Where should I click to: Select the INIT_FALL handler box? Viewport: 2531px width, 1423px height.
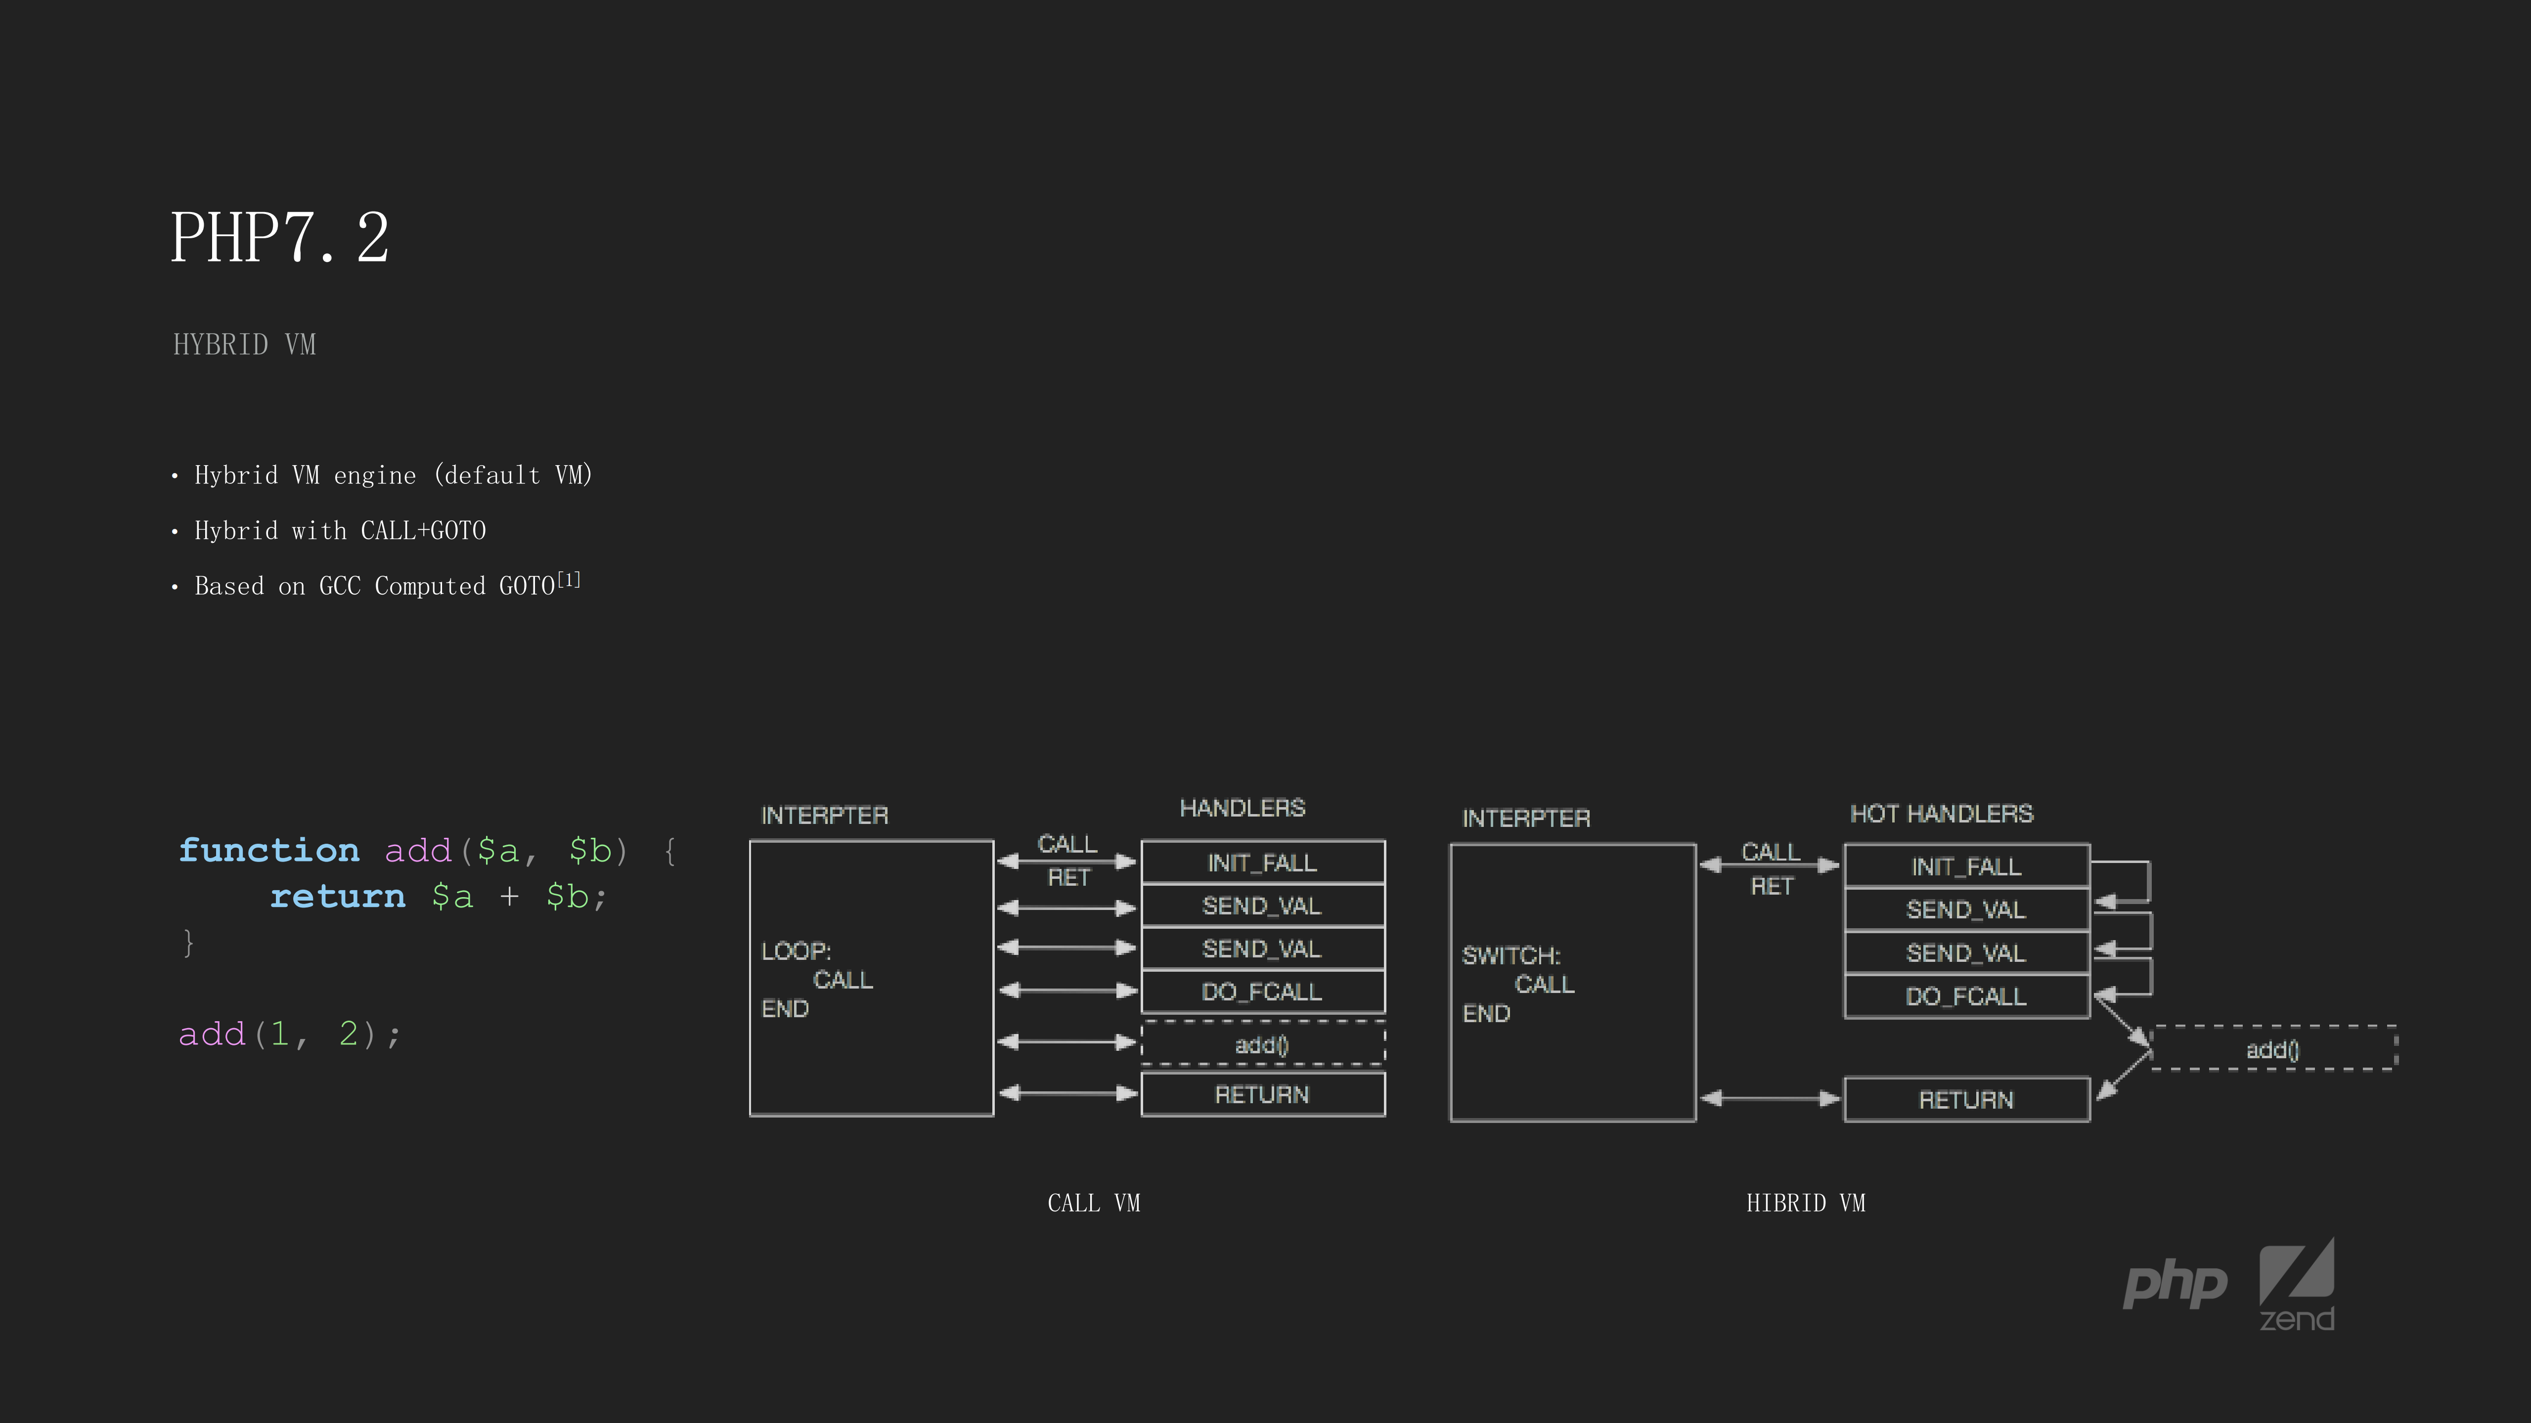(x=1263, y=862)
